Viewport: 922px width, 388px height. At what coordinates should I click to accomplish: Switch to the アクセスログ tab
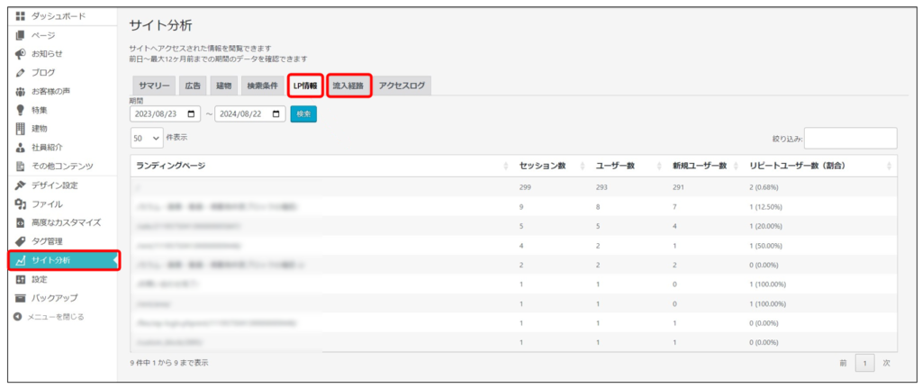tap(402, 86)
